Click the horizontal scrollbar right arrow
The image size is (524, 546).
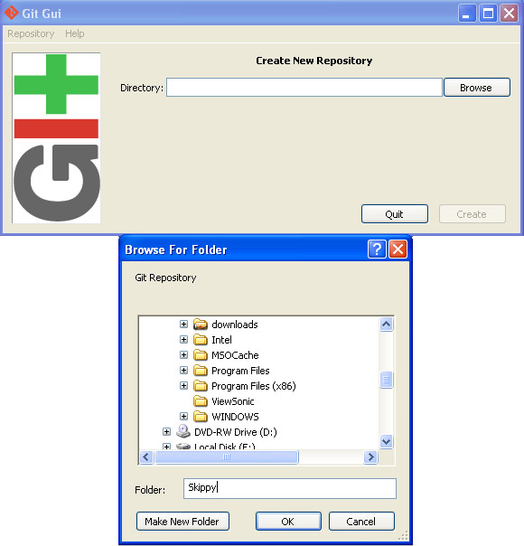click(x=371, y=457)
